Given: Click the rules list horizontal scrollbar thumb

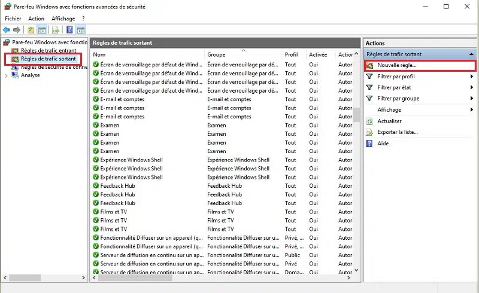Looking at the screenshot, I should pos(135,278).
